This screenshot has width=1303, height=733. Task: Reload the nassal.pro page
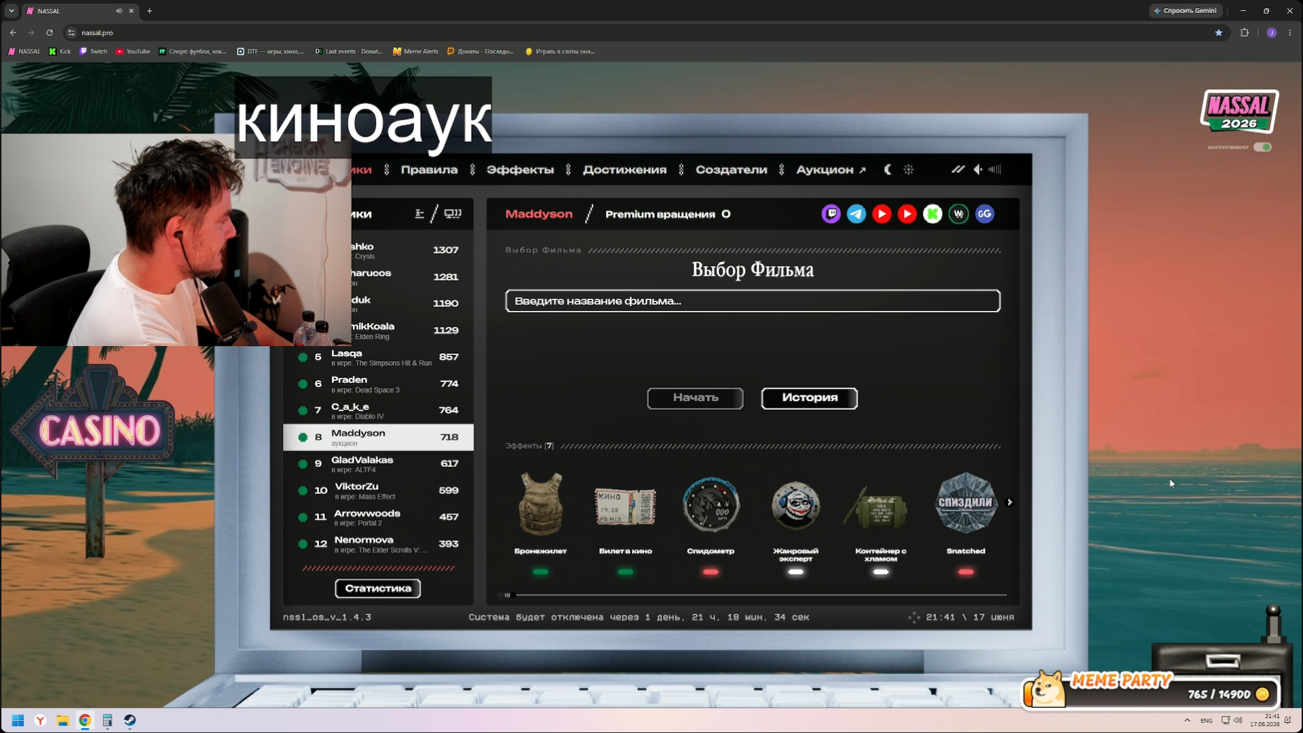50,33
